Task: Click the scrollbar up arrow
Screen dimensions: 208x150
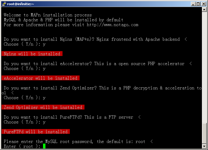Action: pyautogui.click(x=204, y=9)
